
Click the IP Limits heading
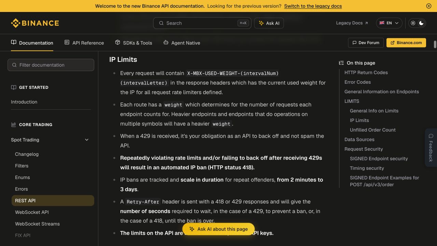(123, 59)
